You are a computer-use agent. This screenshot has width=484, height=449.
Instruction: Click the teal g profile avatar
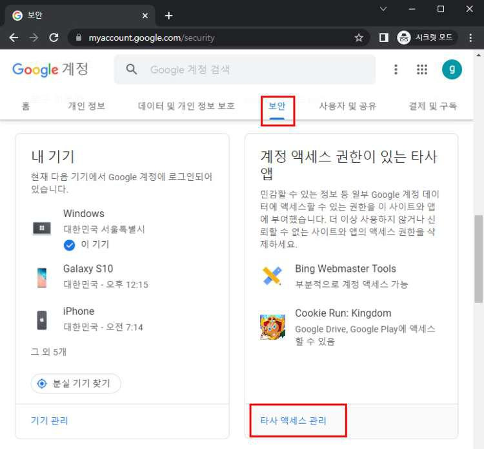click(452, 70)
